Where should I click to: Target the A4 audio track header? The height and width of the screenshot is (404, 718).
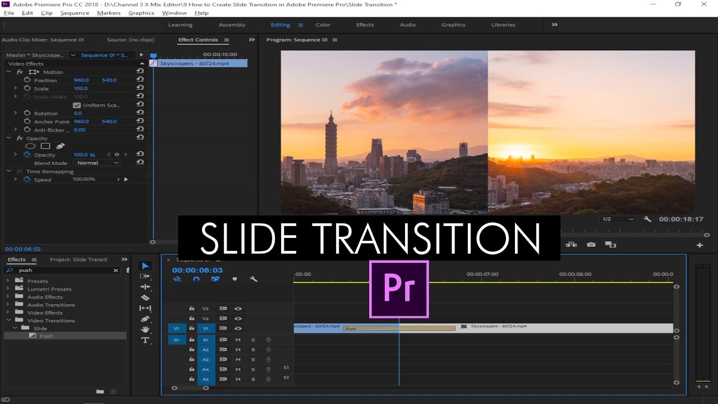[205, 369]
